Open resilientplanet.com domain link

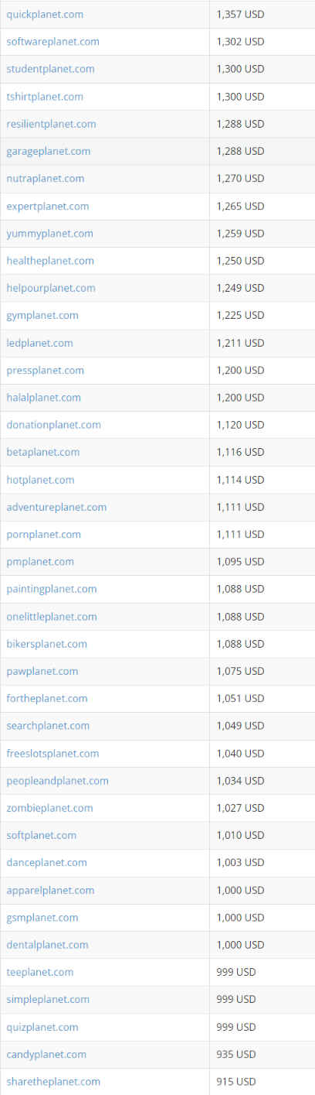(51, 124)
